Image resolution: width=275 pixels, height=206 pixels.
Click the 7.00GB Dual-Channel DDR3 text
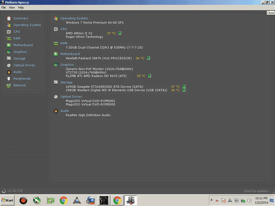(x=104, y=47)
